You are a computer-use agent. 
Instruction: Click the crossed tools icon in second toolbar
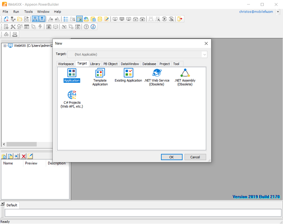pos(13,27)
